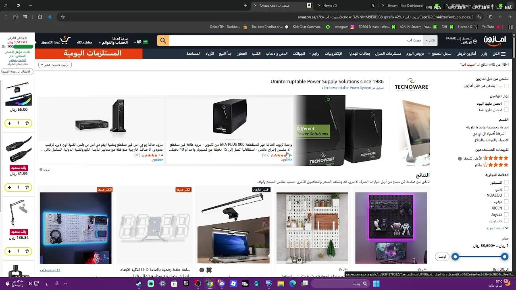Open the YouTube bookmark
The image size is (516, 290).
[491, 27]
